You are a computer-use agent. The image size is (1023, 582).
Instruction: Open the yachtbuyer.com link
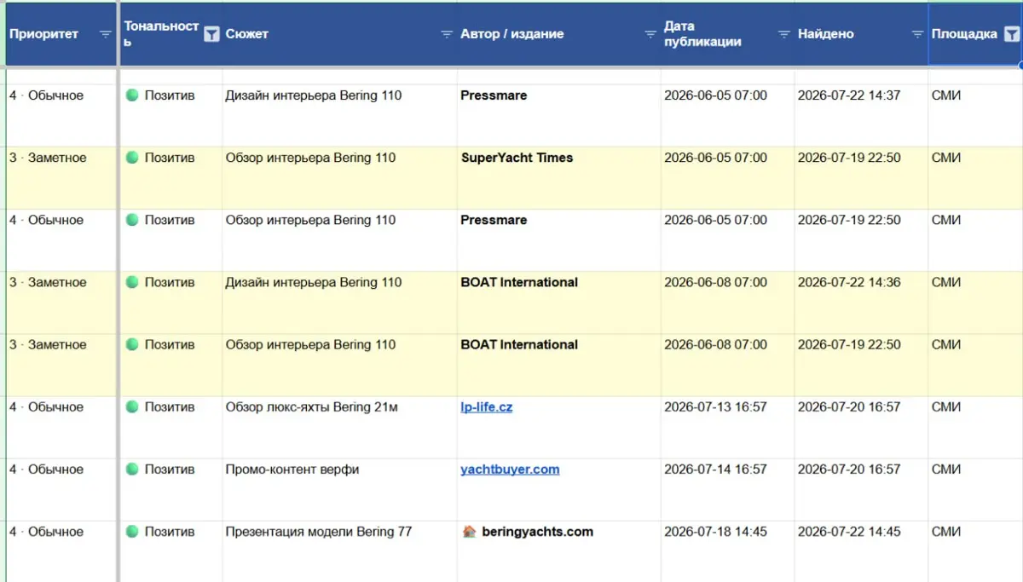(x=510, y=470)
